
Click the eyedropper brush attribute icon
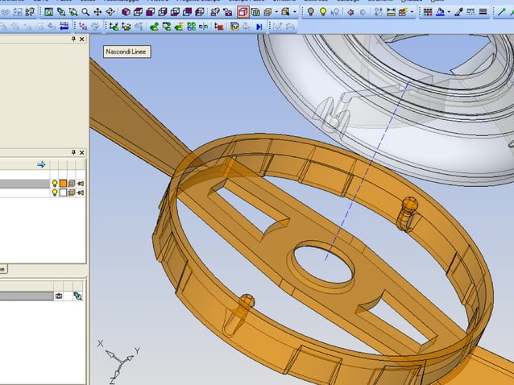[458, 12]
